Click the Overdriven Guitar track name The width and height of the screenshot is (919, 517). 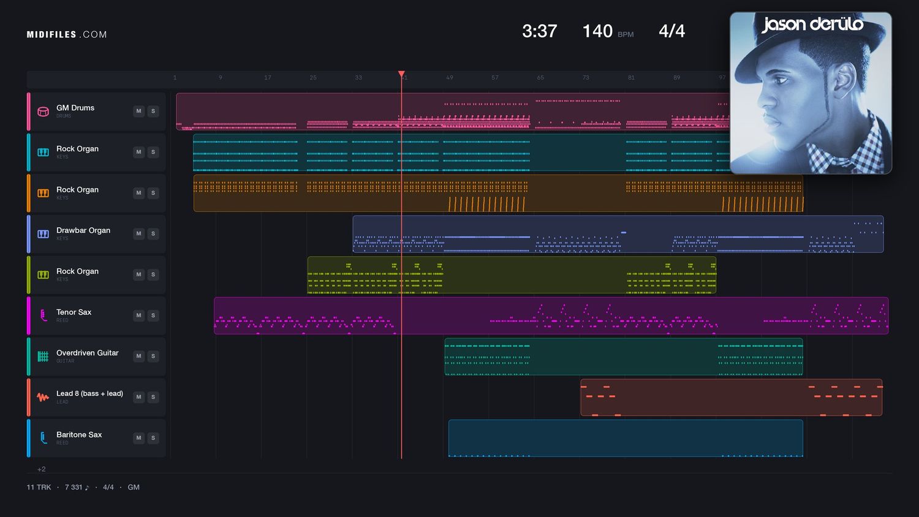click(88, 353)
